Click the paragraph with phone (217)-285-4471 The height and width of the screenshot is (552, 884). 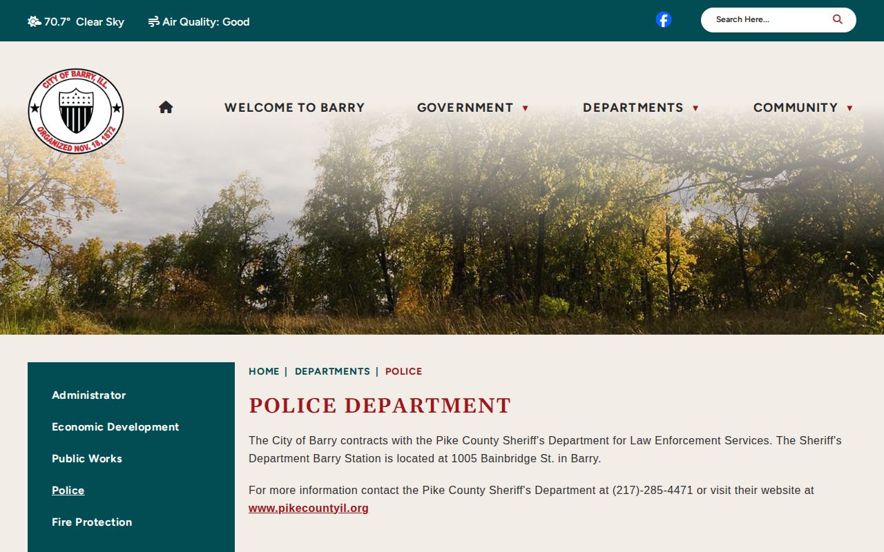[x=531, y=499]
